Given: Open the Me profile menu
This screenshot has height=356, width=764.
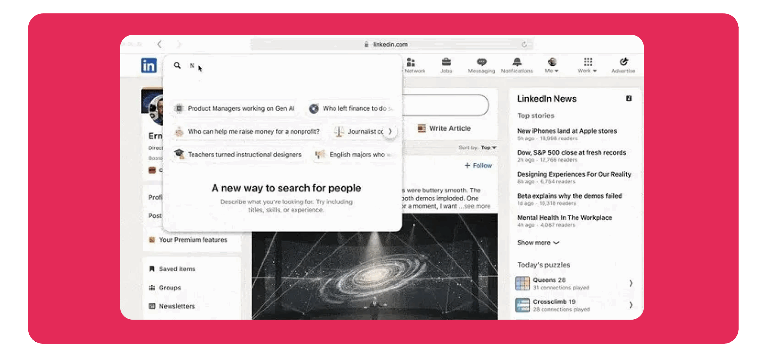Looking at the screenshot, I should click(552, 66).
